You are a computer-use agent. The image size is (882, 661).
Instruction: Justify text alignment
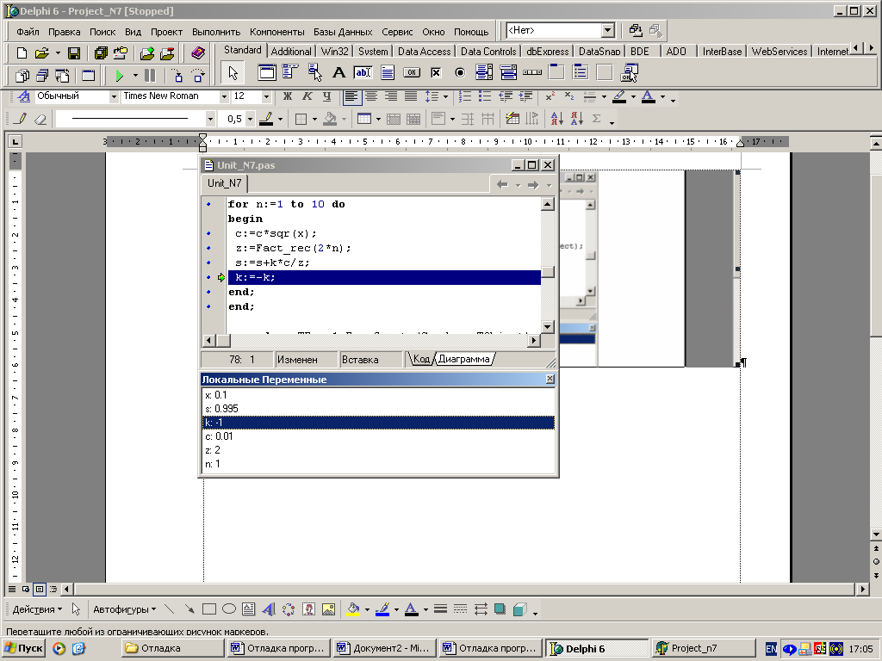tap(411, 96)
